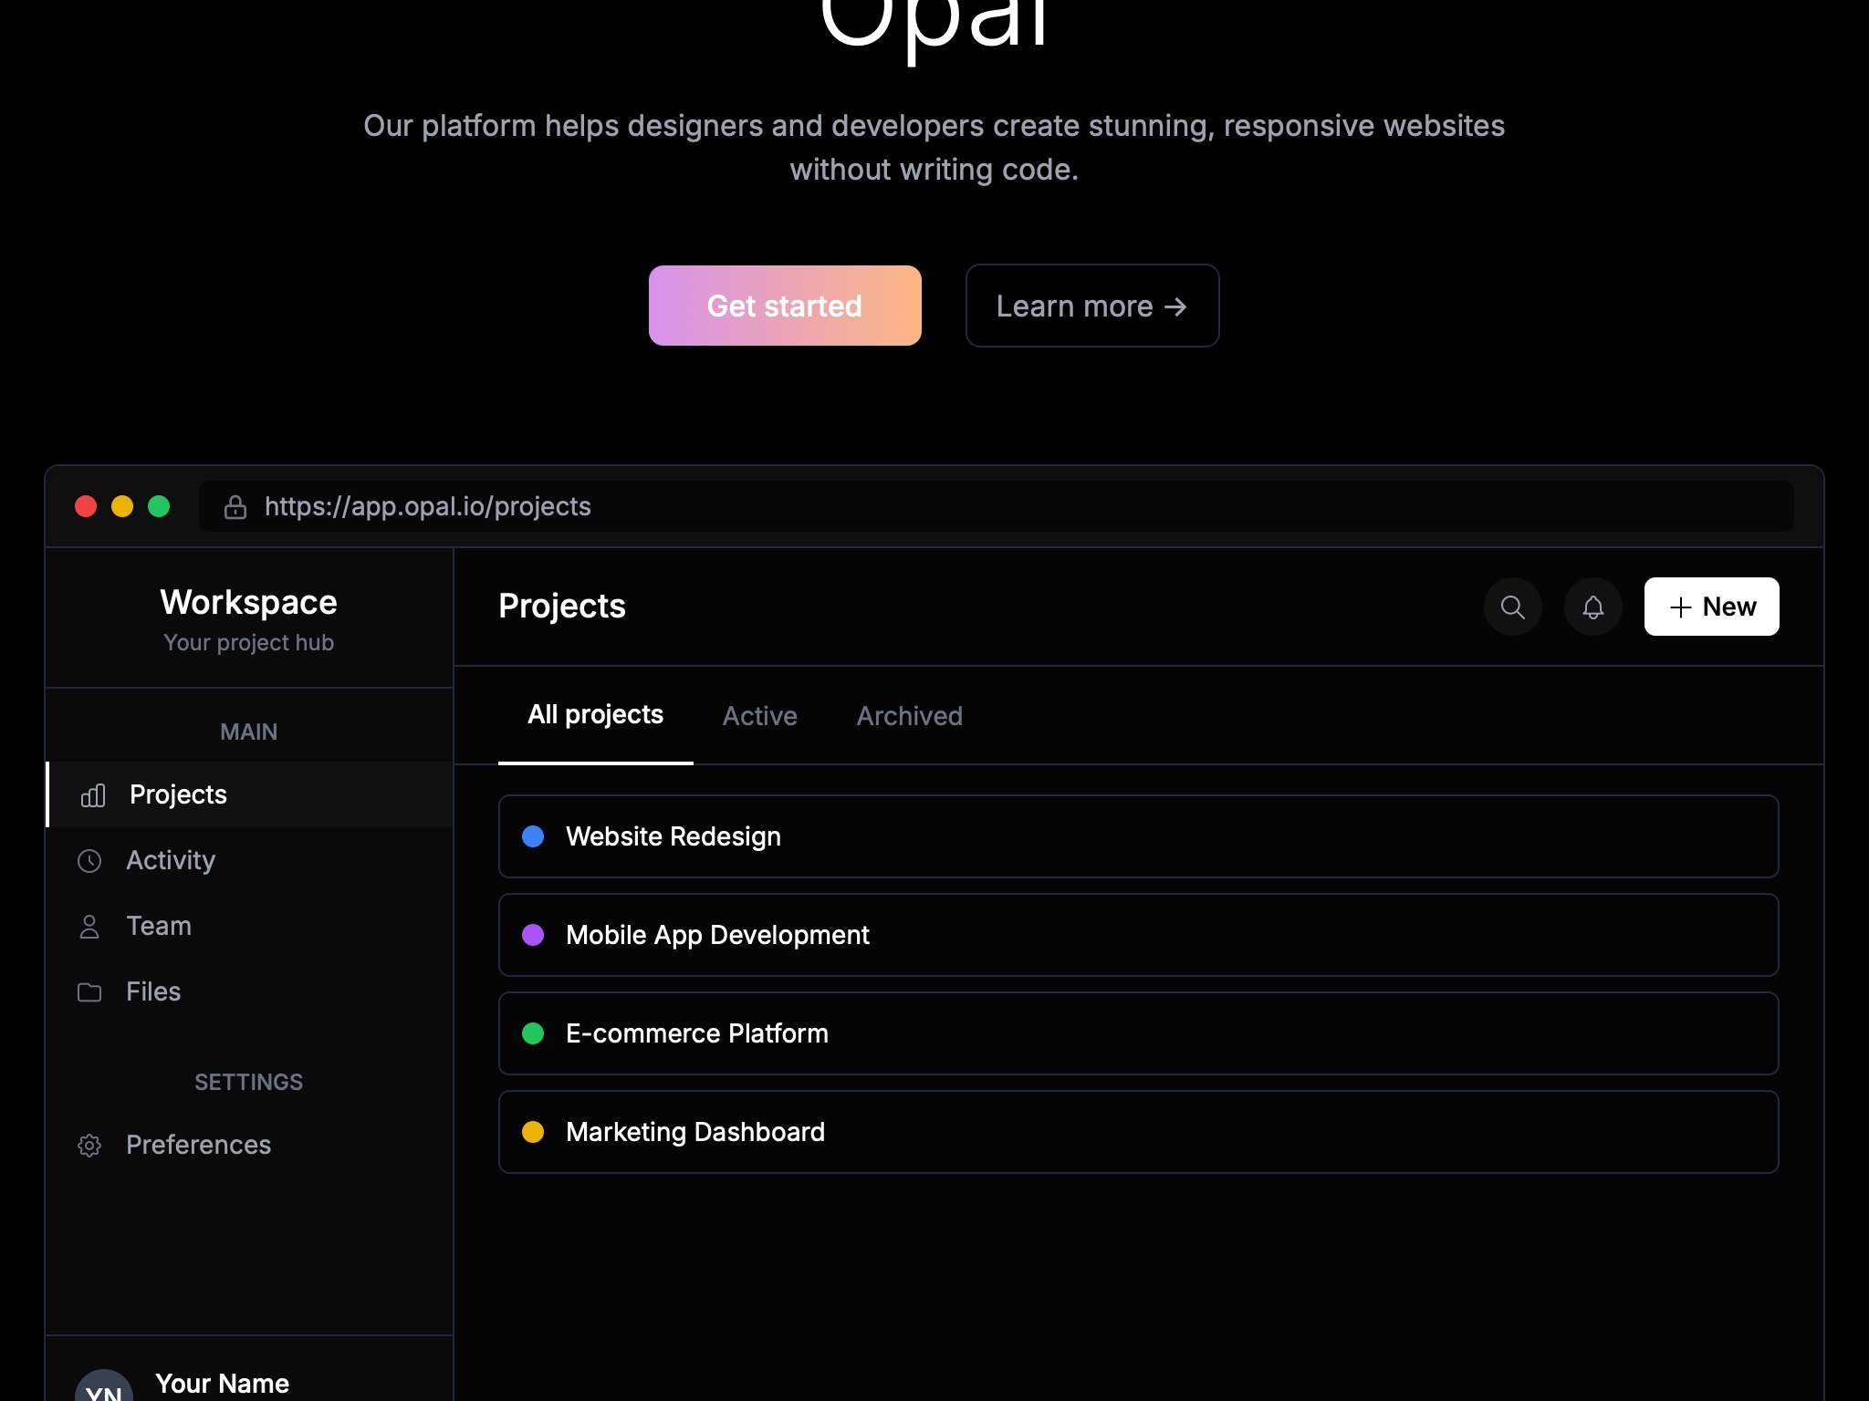Screen dimensions: 1869x1401
Task: Open Preferences with the gear icon
Action: 90,1145
